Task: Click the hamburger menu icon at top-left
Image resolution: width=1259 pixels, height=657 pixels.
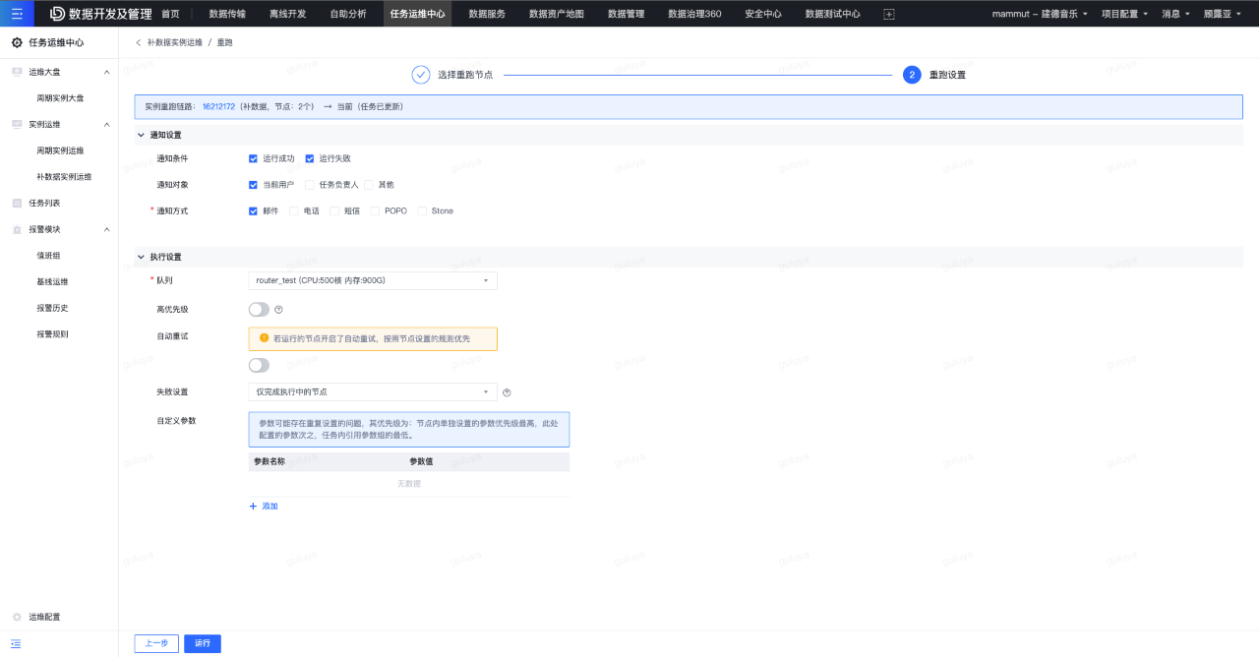Action: (17, 14)
